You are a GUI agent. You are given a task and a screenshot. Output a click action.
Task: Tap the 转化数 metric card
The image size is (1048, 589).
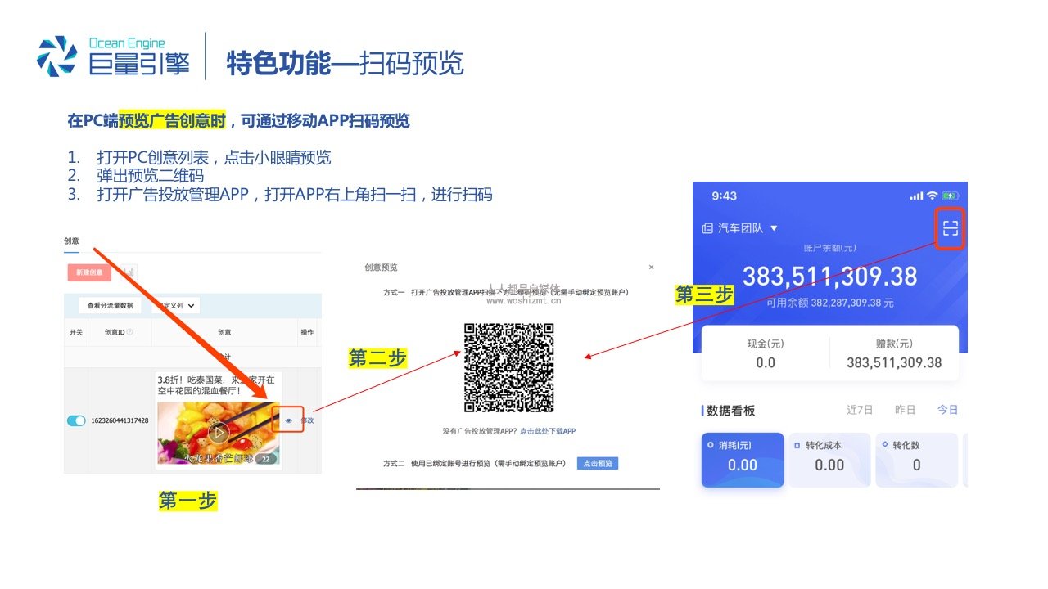coord(917,460)
